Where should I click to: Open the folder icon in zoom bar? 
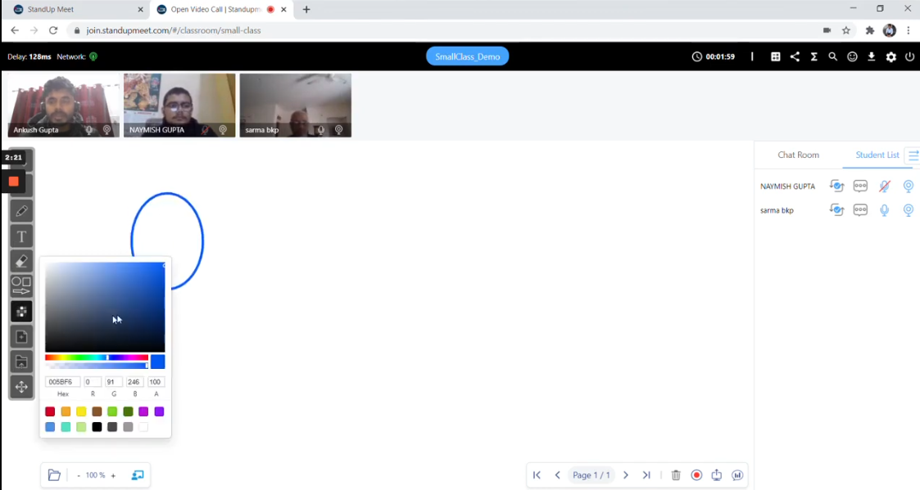[x=54, y=475]
